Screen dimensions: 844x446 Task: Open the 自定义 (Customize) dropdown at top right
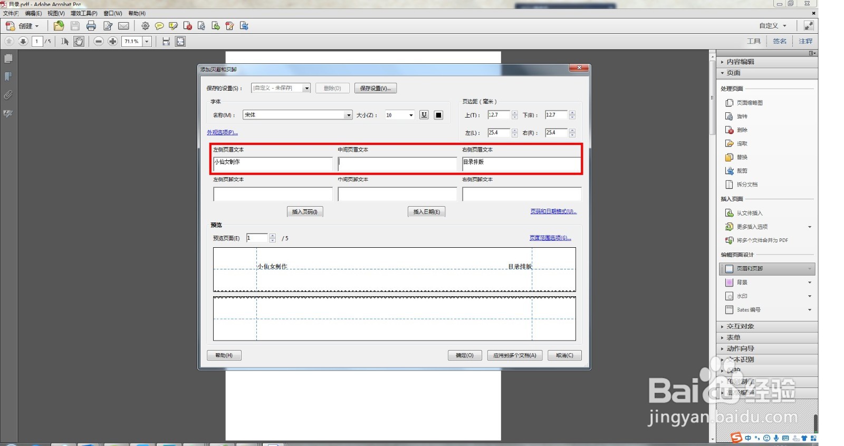pyautogui.click(x=772, y=26)
